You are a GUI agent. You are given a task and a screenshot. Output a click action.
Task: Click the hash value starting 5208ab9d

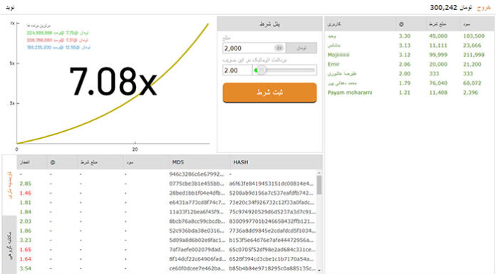[x=272, y=193]
